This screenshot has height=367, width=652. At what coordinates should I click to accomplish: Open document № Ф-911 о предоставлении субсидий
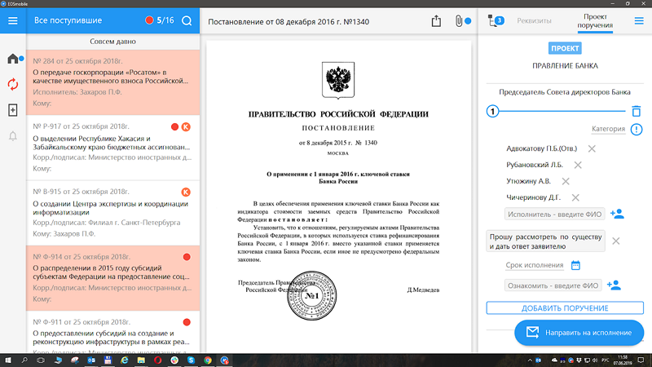(x=112, y=332)
